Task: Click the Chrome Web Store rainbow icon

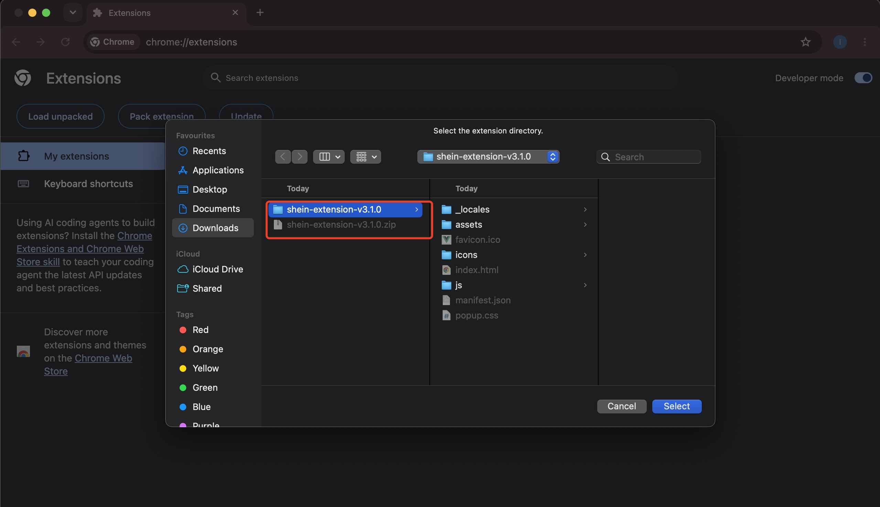Action: (23, 351)
